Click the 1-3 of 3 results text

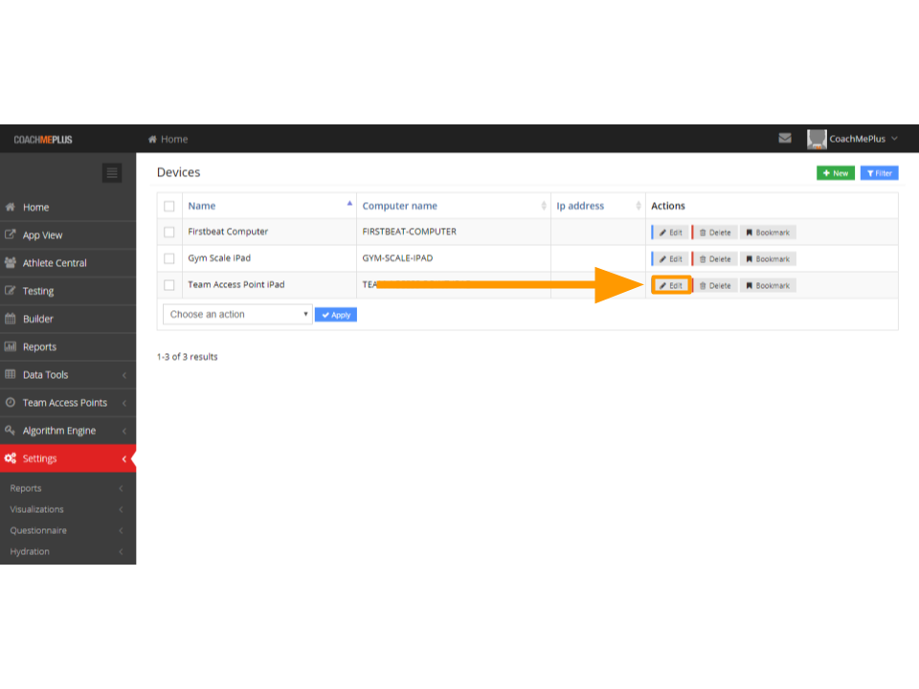click(x=187, y=356)
